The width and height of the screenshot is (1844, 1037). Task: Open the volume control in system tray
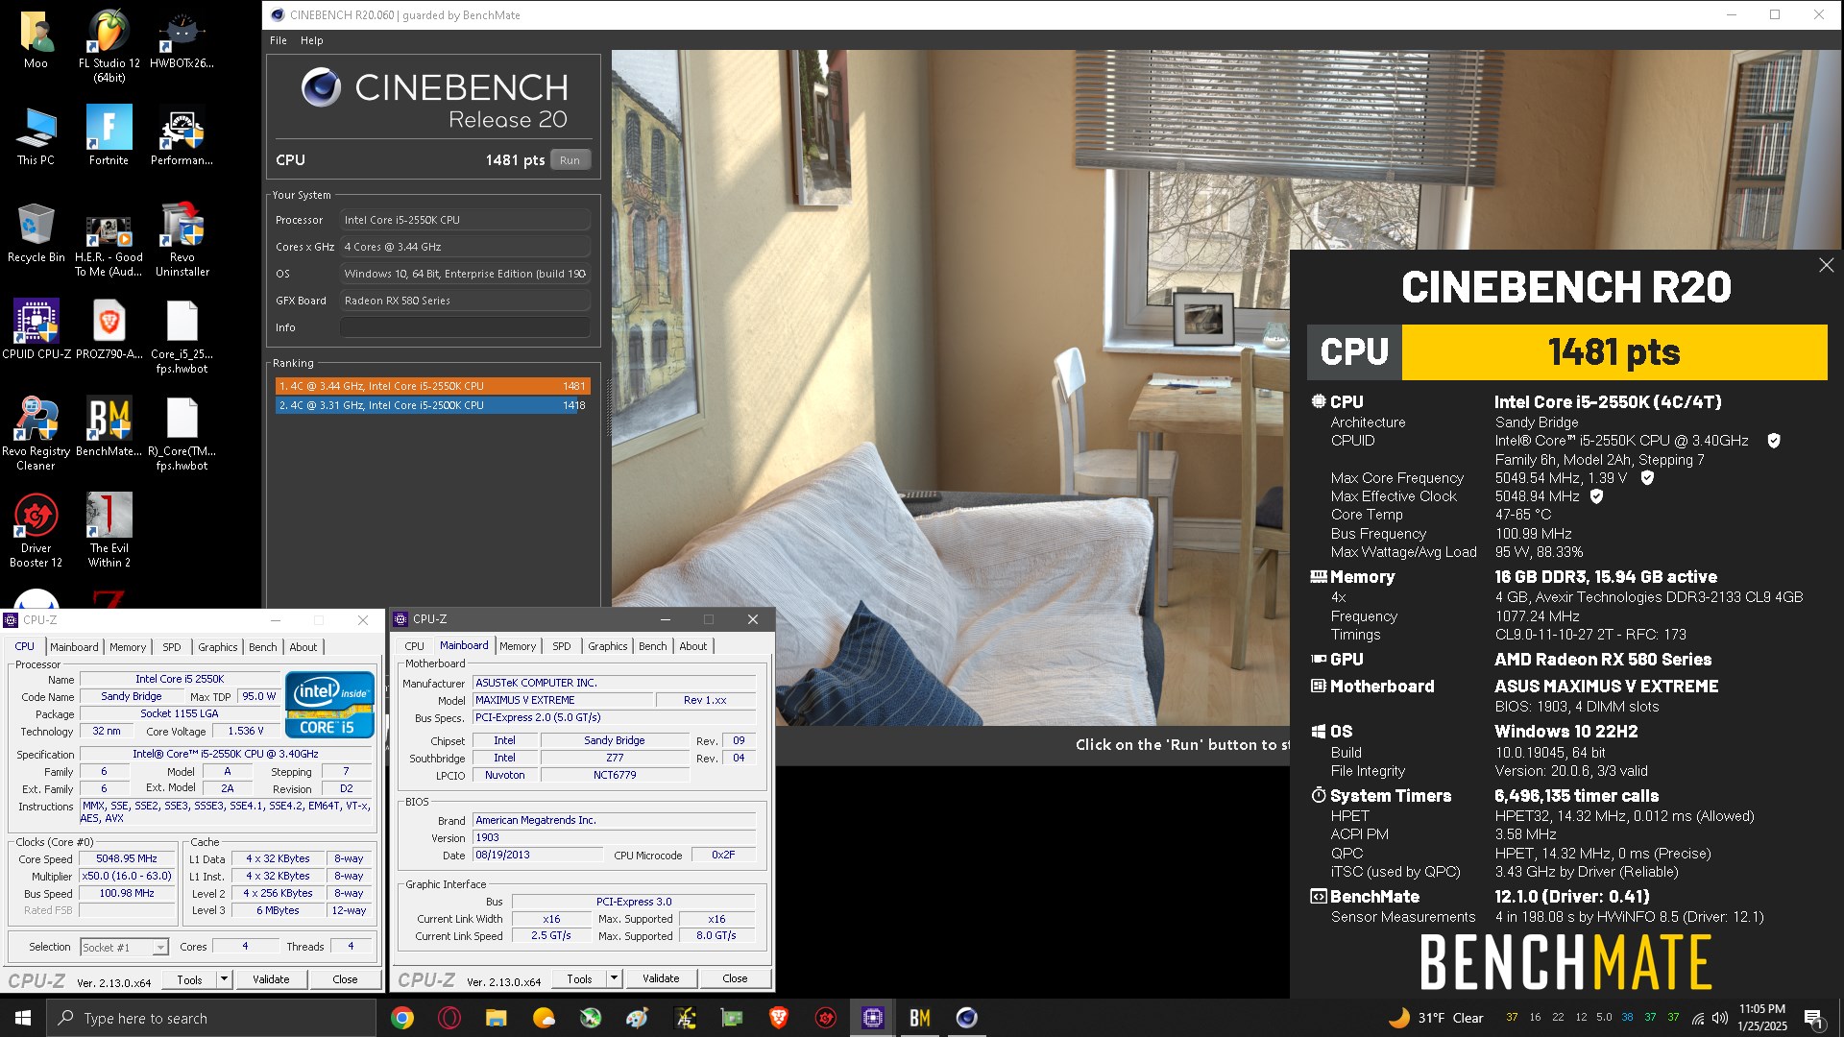tap(1719, 1018)
